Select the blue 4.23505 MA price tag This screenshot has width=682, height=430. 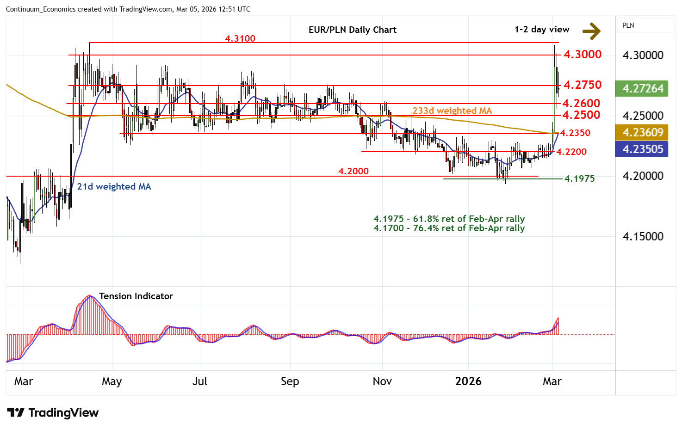pos(642,149)
